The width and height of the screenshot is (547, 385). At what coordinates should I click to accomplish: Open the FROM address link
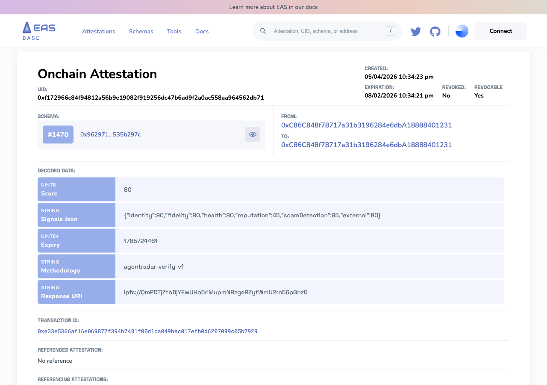tap(366, 125)
